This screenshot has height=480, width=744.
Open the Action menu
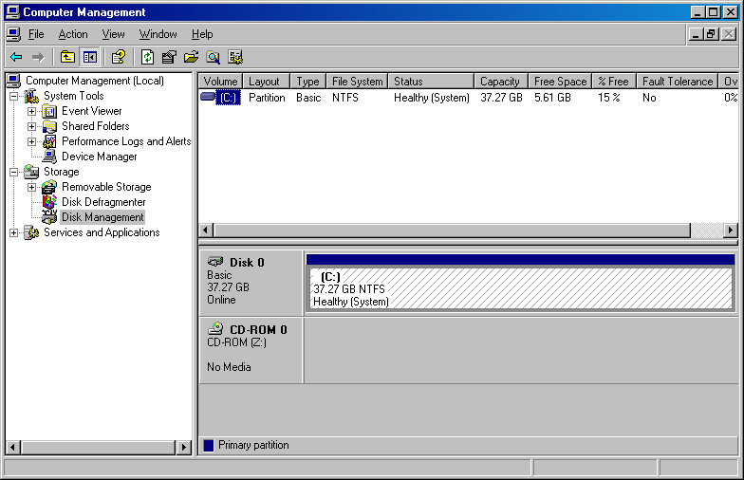pyautogui.click(x=73, y=34)
